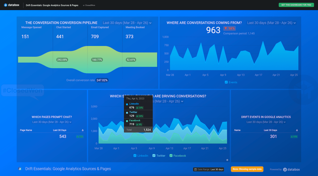Click the 12% change badge in the Drift events table
318x176 pixels.
point(294,137)
